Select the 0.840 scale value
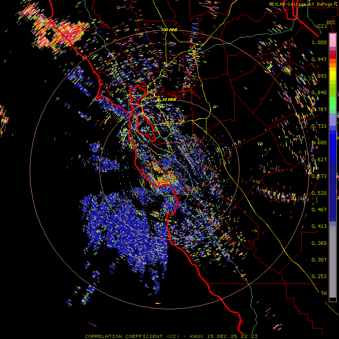 click(x=319, y=93)
